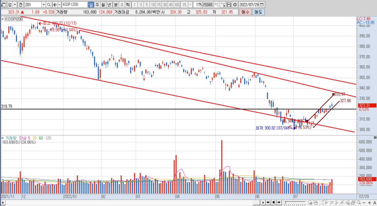Open chart settings gear icon
The height and width of the screenshot is (206, 377).
[x=235, y=5]
